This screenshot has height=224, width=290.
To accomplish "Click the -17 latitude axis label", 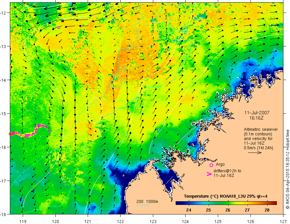I will pyautogui.click(x=4, y=181).
